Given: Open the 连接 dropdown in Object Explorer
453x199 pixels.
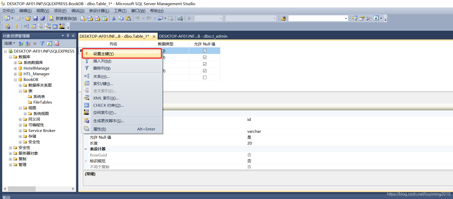Looking at the screenshot, I should [10, 43].
